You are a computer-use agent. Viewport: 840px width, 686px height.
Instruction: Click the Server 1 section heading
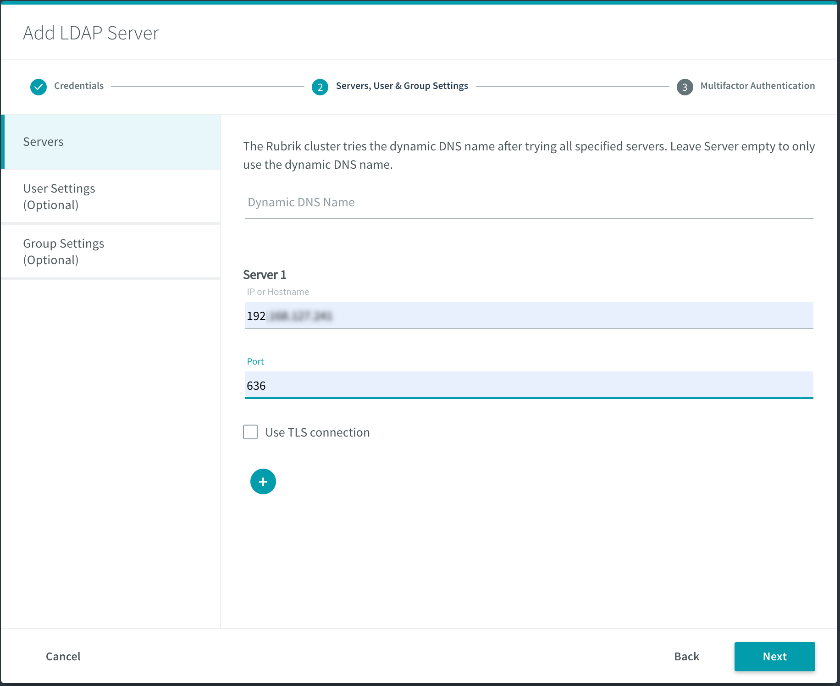click(265, 274)
